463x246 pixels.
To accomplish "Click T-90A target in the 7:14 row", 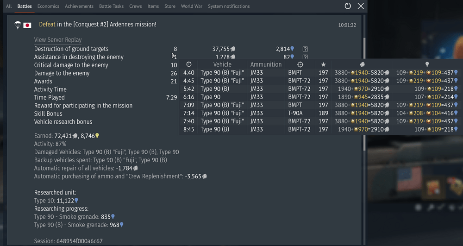I will pos(295,113).
